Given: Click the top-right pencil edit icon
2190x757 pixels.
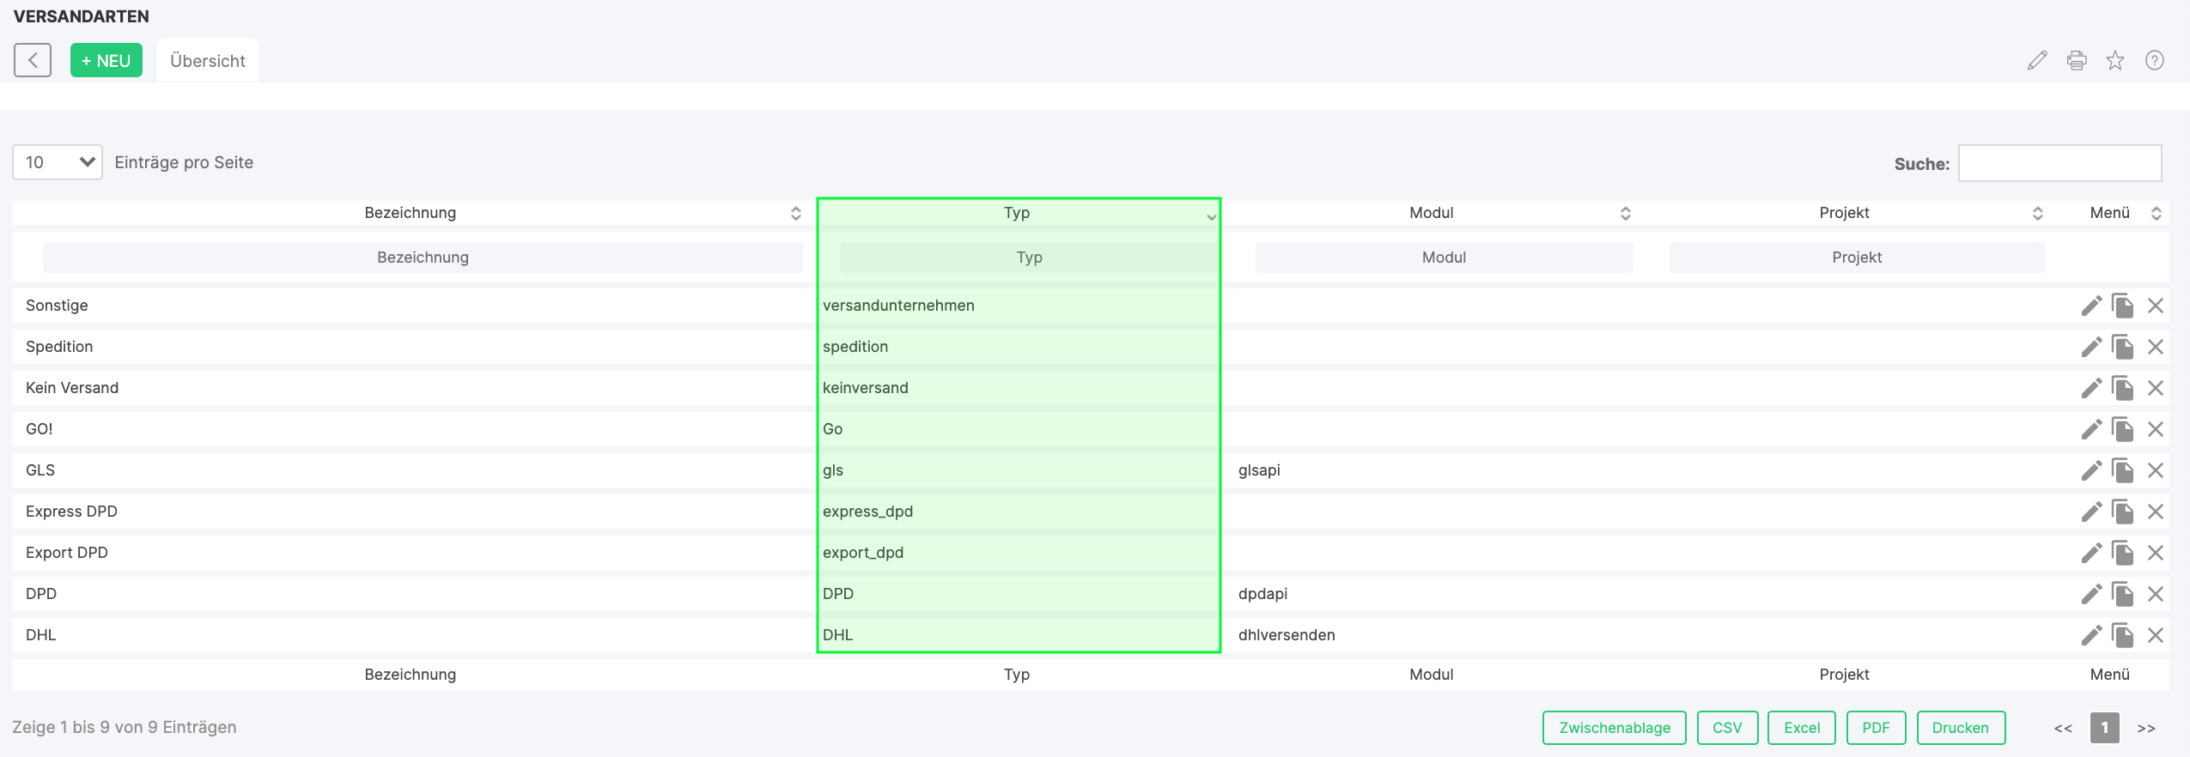Looking at the screenshot, I should coord(2037,60).
